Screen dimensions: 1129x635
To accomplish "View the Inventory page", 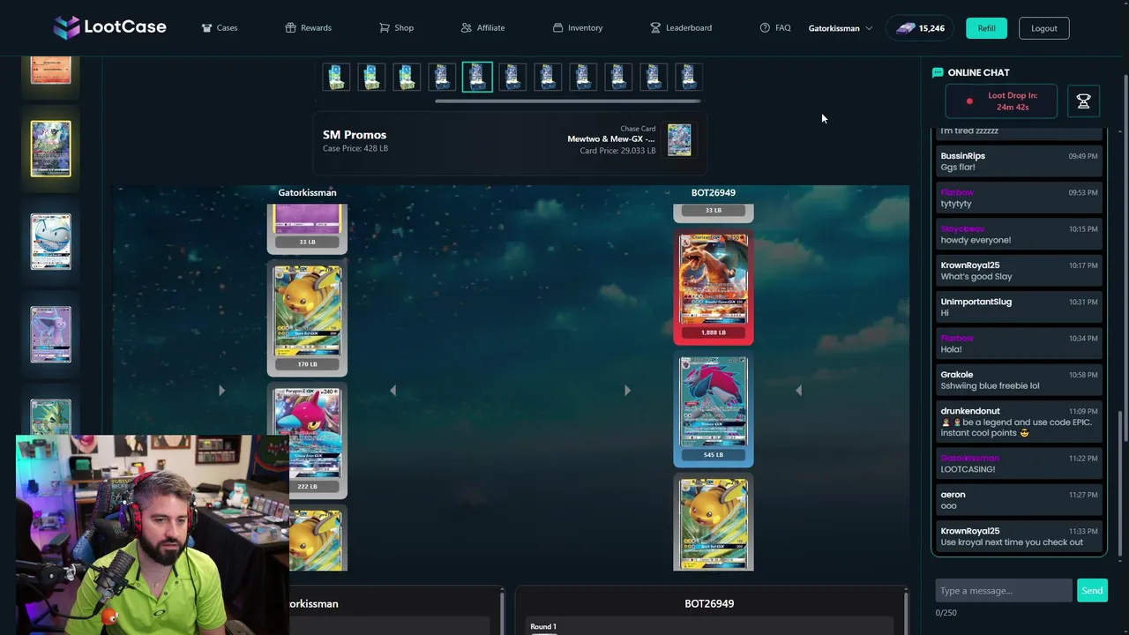I will pyautogui.click(x=578, y=28).
